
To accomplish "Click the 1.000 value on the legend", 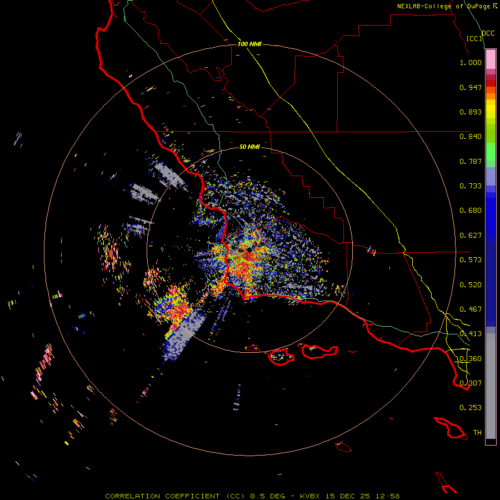I will click(471, 62).
